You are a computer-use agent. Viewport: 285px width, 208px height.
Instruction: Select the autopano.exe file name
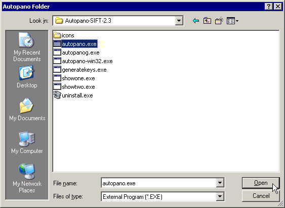[79, 44]
